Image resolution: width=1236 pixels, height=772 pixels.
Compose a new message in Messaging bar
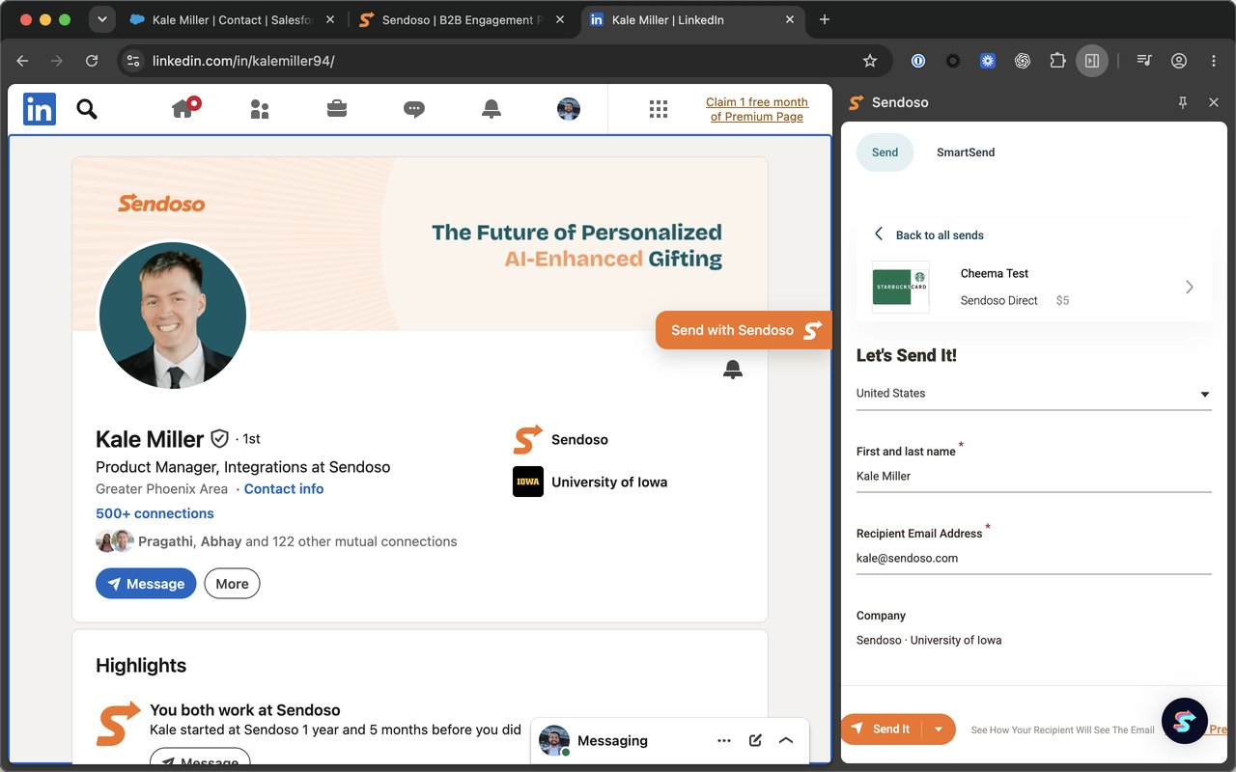click(x=755, y=740)
